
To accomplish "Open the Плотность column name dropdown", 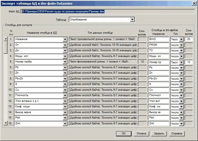I will (x=65, y=96).
